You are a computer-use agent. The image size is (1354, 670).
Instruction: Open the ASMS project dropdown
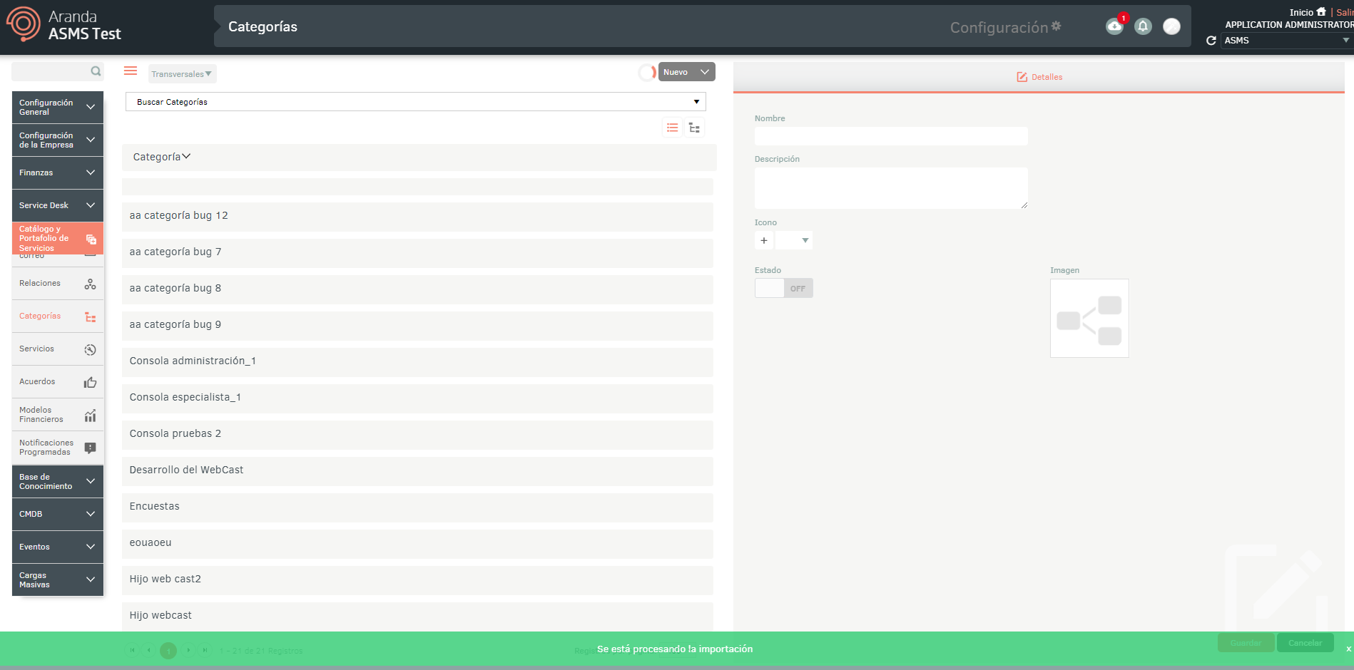click(1286, 41)
